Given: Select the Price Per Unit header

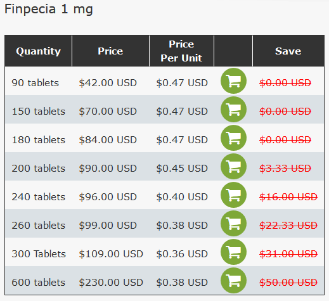Looking at the screenshot, I should coord(181,51).
